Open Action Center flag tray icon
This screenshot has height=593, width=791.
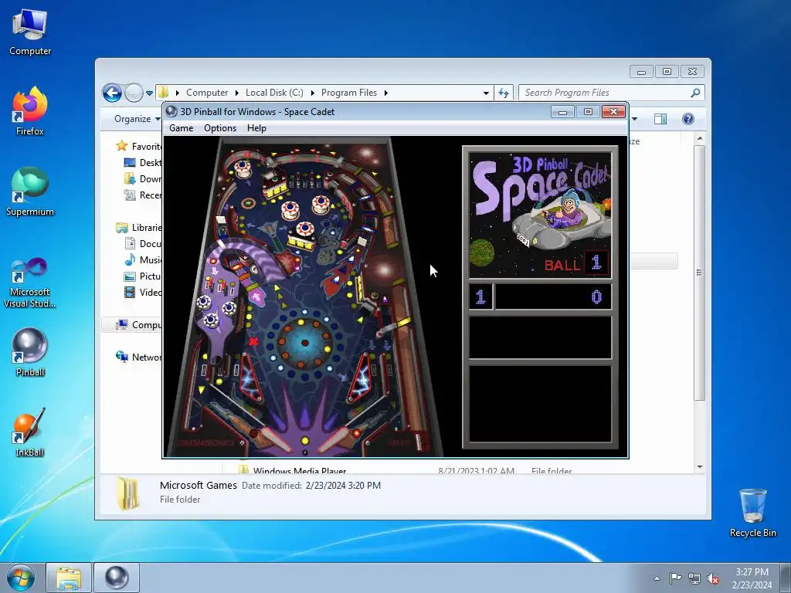(x=675, y=578)
